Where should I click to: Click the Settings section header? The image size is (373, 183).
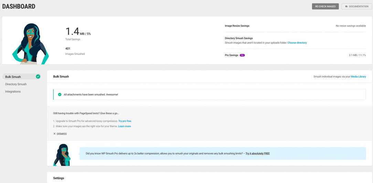pyautogui.click(x=58, y=178)
